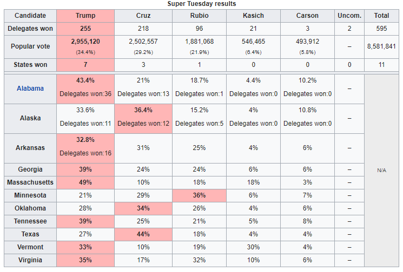Open the Alabama state link
The image size is (403, 272).
click(30, 88)
